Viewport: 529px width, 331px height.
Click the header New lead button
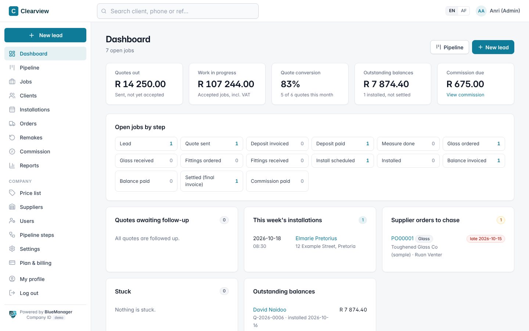coord(493,47)
